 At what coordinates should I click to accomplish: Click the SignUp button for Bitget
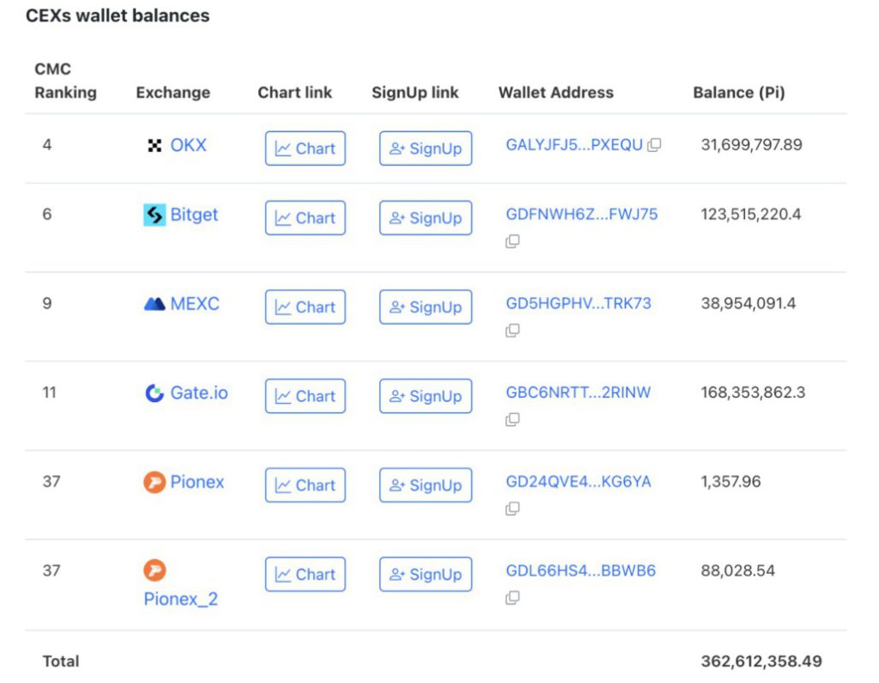[426, 217]
